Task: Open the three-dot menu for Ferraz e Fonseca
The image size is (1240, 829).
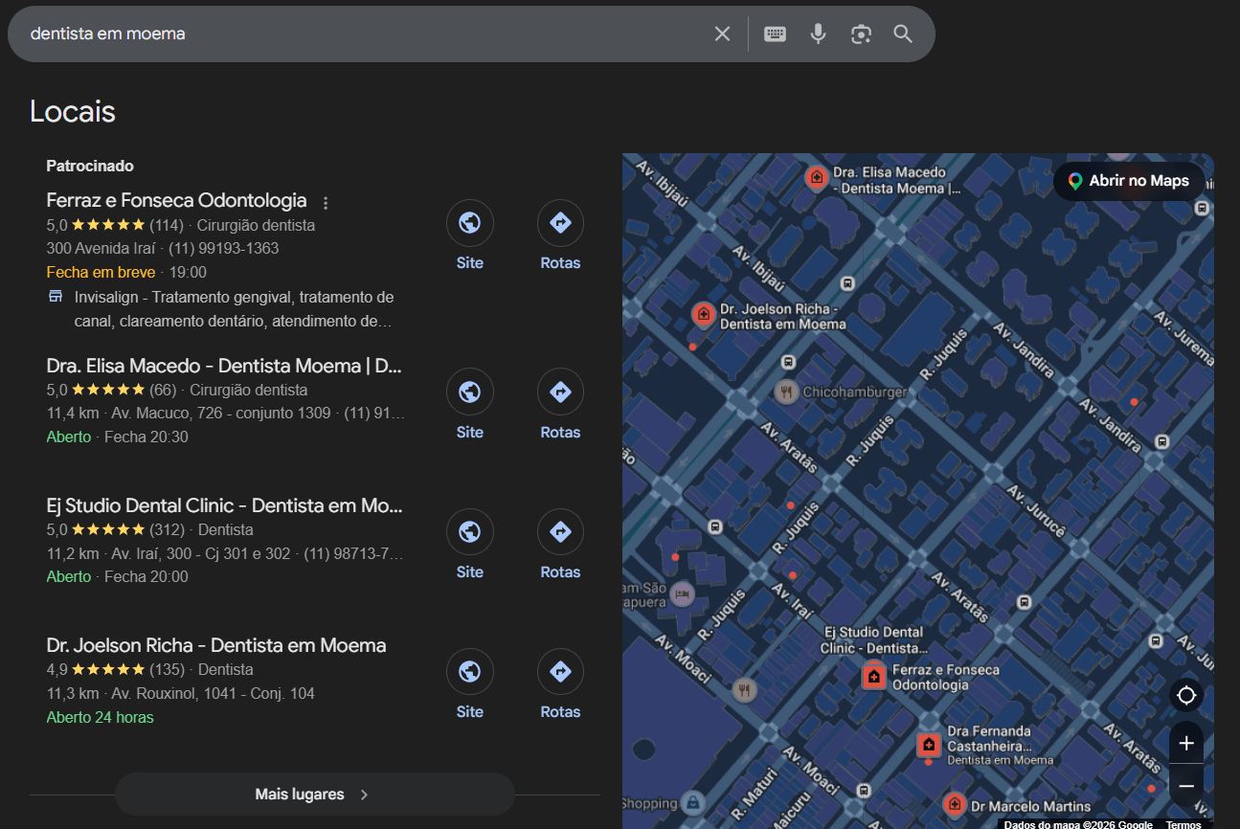Action: tap(326, 203)
